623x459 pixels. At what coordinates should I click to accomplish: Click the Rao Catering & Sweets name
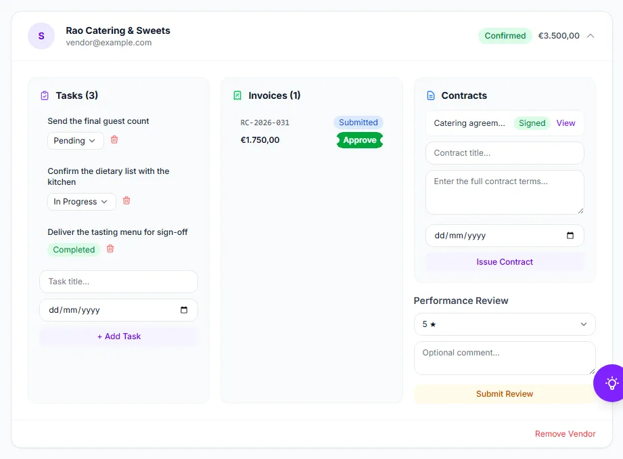pos(118,30)
